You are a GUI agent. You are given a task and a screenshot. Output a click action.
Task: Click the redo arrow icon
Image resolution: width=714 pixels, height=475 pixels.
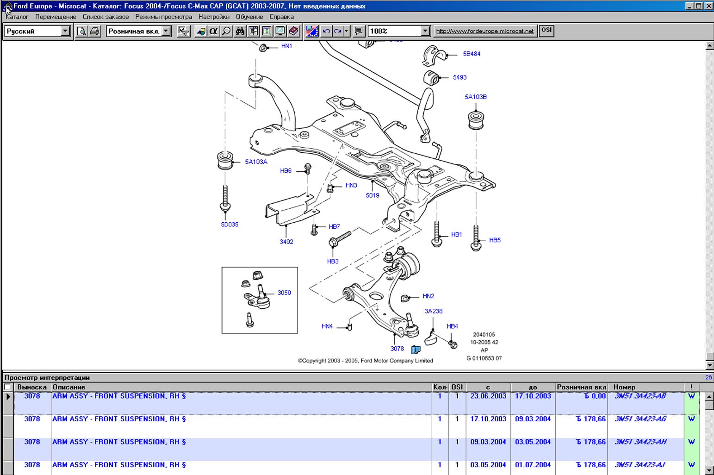click(338, 31)
